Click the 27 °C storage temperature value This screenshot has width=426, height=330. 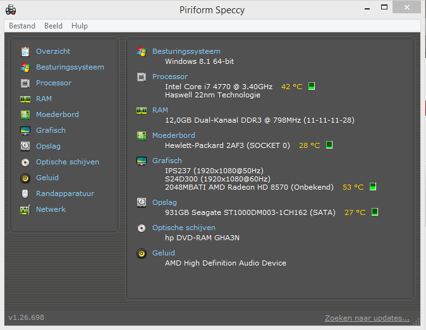click(355, 212)
